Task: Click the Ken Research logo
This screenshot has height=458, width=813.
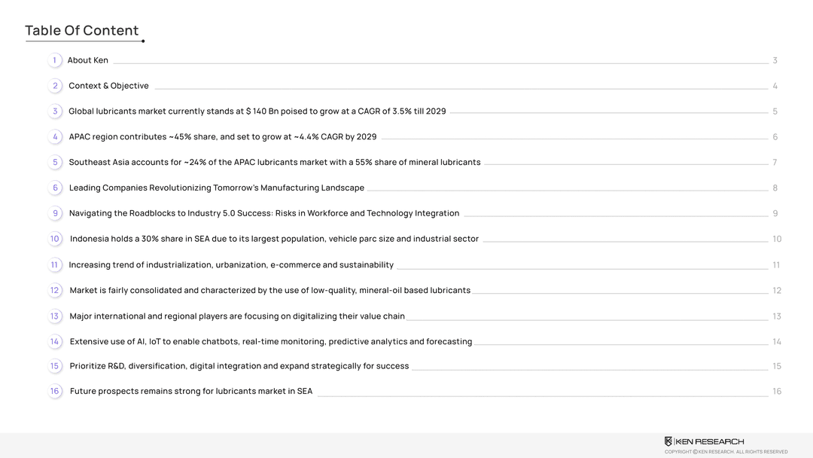Action: (x=704, y=441)
